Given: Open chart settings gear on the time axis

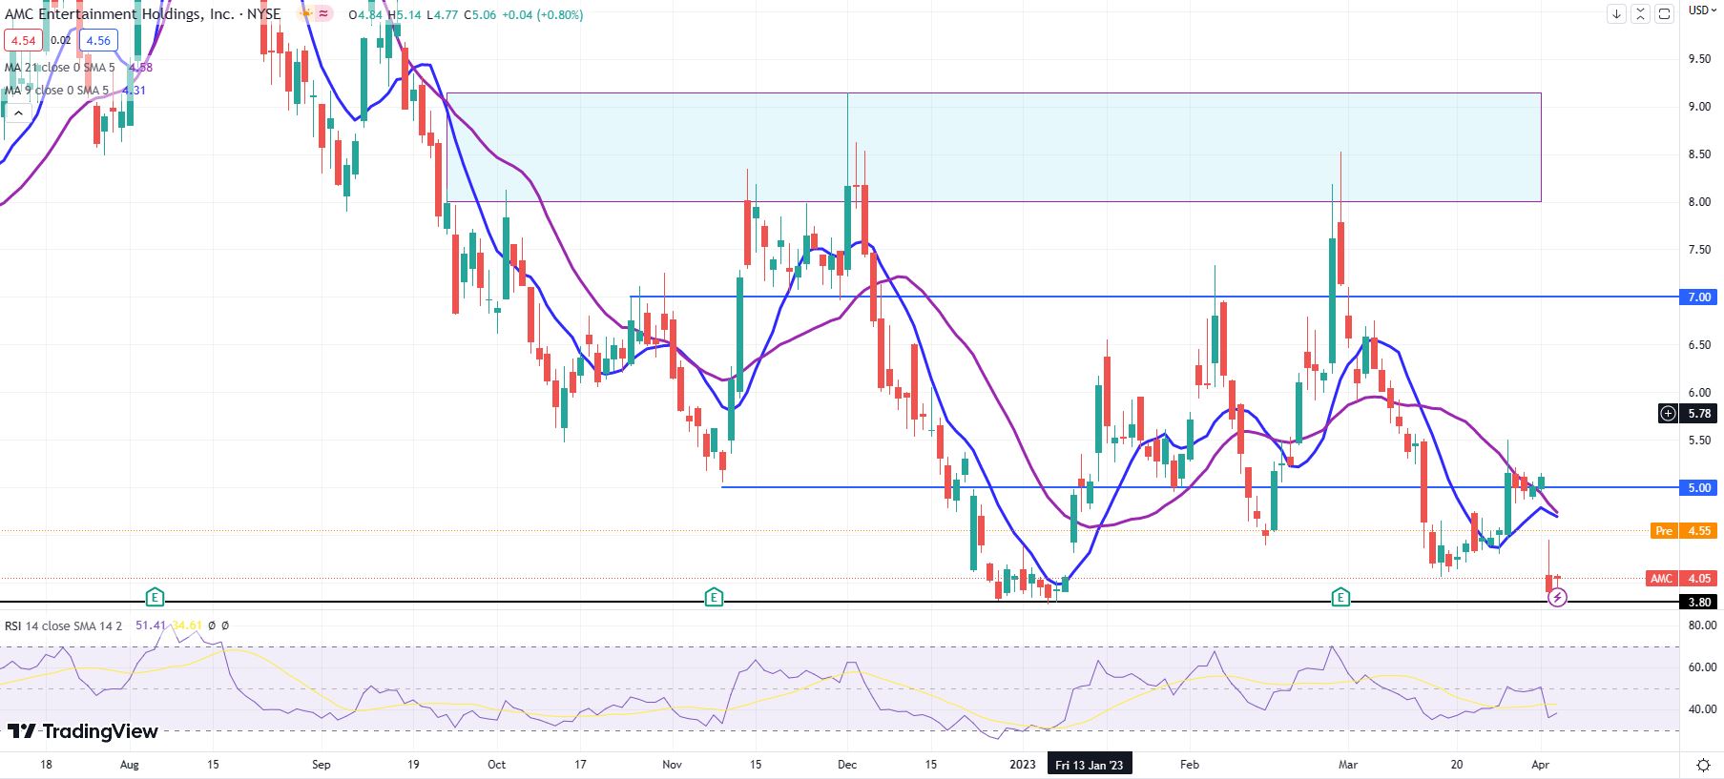Looking at the screenshot, I should click(1703, 765).
